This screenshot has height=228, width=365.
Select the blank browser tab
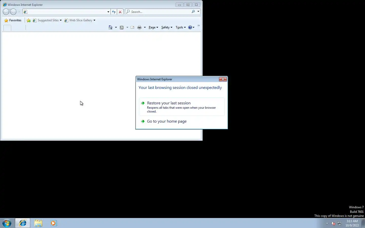pos(7,28)
